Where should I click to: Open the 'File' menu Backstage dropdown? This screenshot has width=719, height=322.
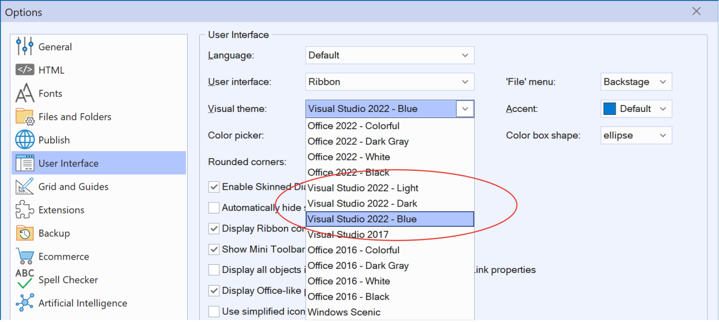tap(636, 82)
